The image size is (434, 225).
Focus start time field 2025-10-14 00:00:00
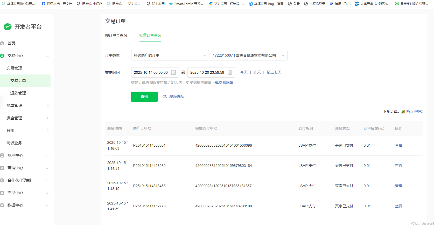pyautogui.click(x=155, y=72)
